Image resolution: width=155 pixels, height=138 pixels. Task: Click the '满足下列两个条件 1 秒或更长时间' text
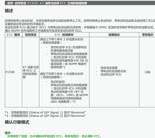click(x=61, y=74)
